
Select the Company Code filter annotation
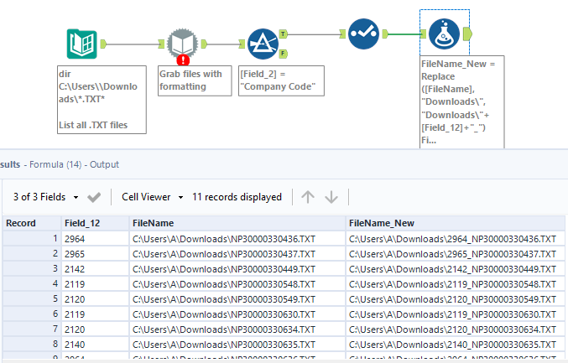pyautogui.click(x=281, y=80)
